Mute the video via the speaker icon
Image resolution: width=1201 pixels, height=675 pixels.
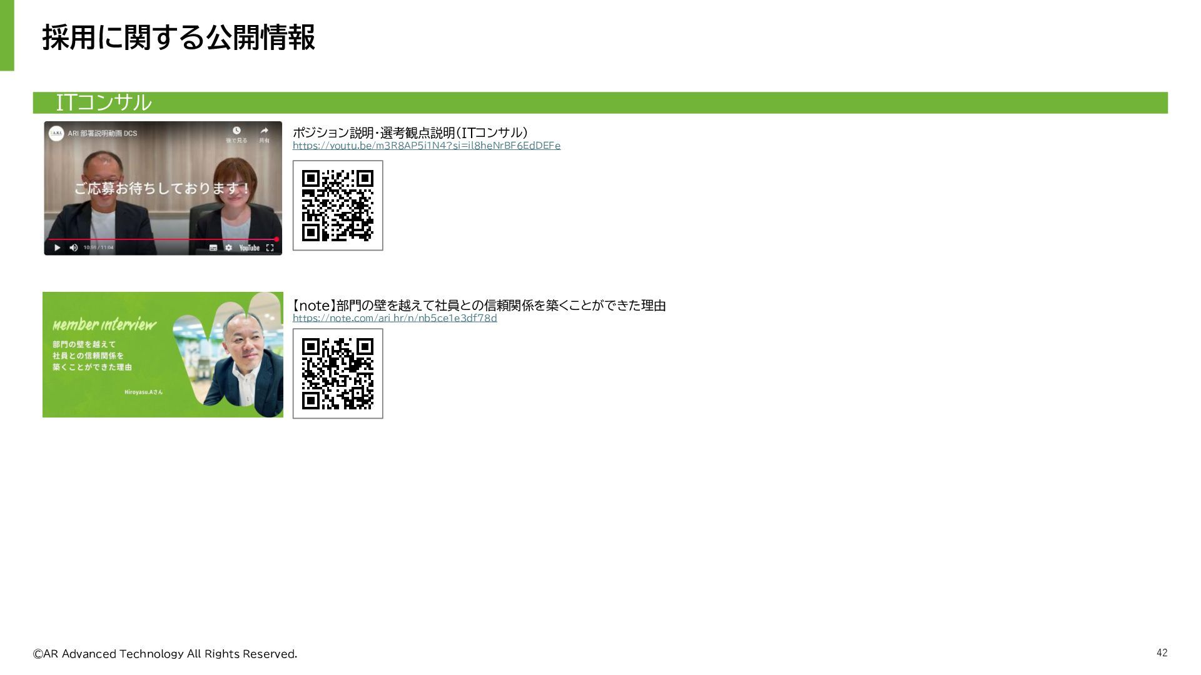pos(73,248)
